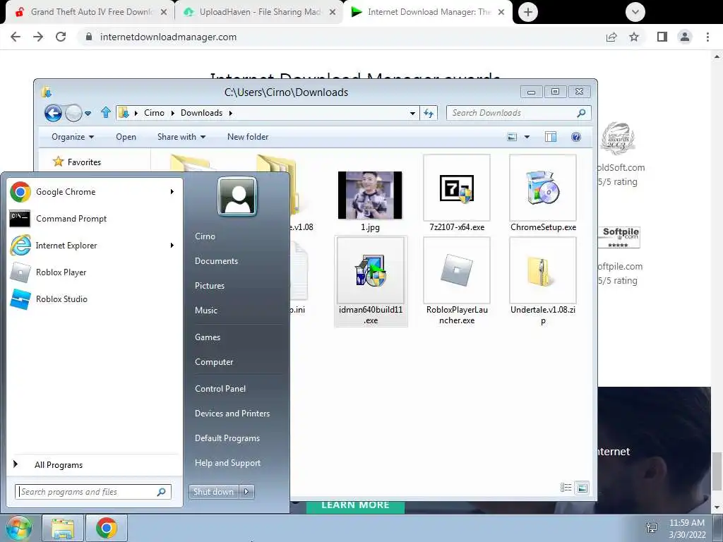The image size is (723, 542).
Task: Open Chrome three-dot menu
Action: pyautogui.click(x=707, y=37)
